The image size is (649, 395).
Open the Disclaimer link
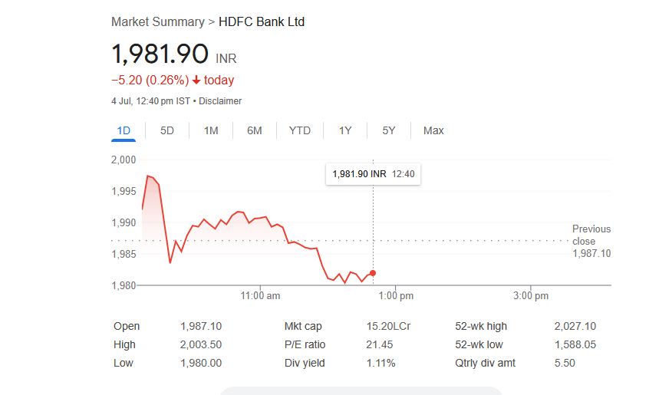(220, 101)
